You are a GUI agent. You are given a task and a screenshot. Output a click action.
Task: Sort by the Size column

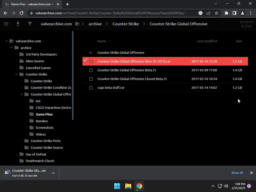tap(239, 41)
